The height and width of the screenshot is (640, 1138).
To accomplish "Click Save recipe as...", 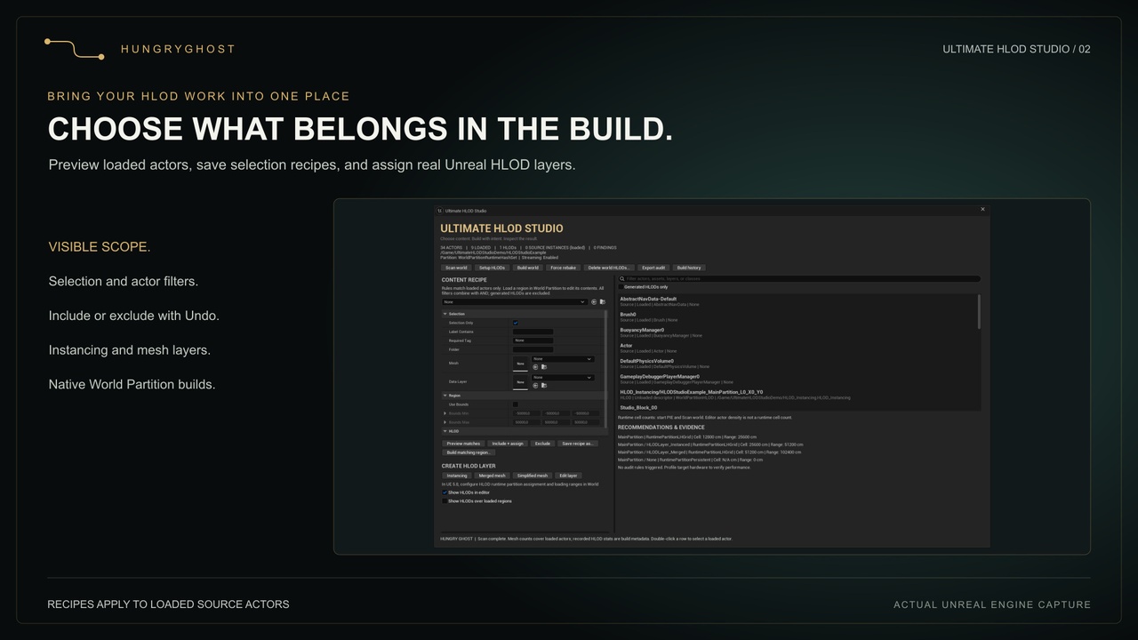I will [577, 444].
